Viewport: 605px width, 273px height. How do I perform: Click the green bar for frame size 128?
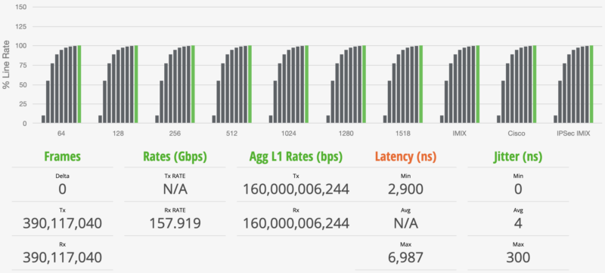pos(136,84)
